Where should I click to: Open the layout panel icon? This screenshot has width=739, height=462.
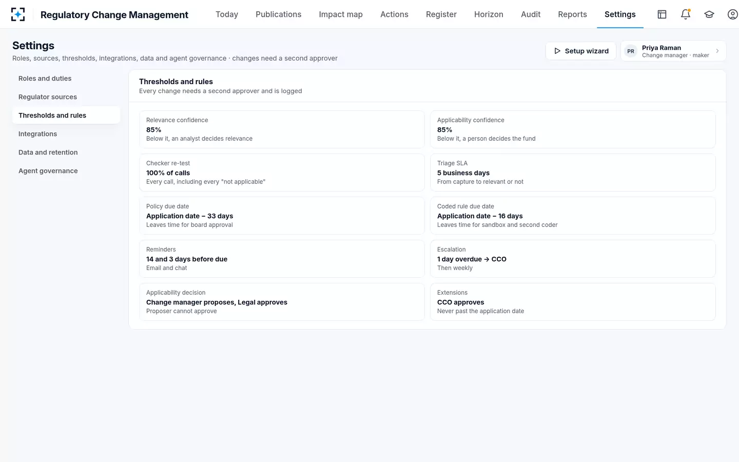coord(662,14)
